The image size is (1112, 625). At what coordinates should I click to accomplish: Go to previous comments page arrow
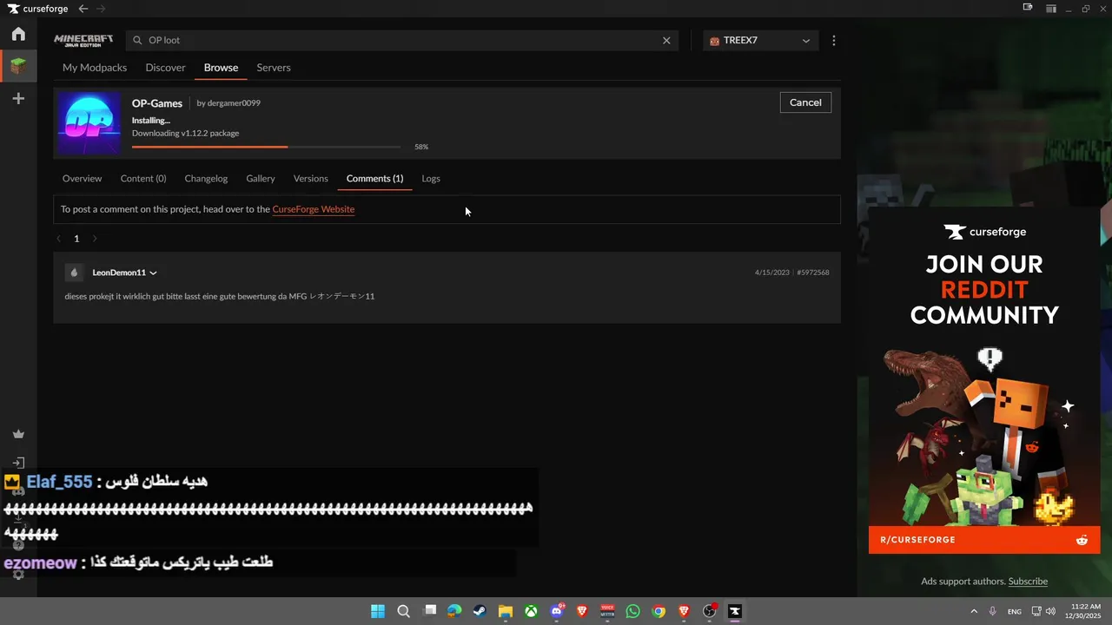[58, 239]
